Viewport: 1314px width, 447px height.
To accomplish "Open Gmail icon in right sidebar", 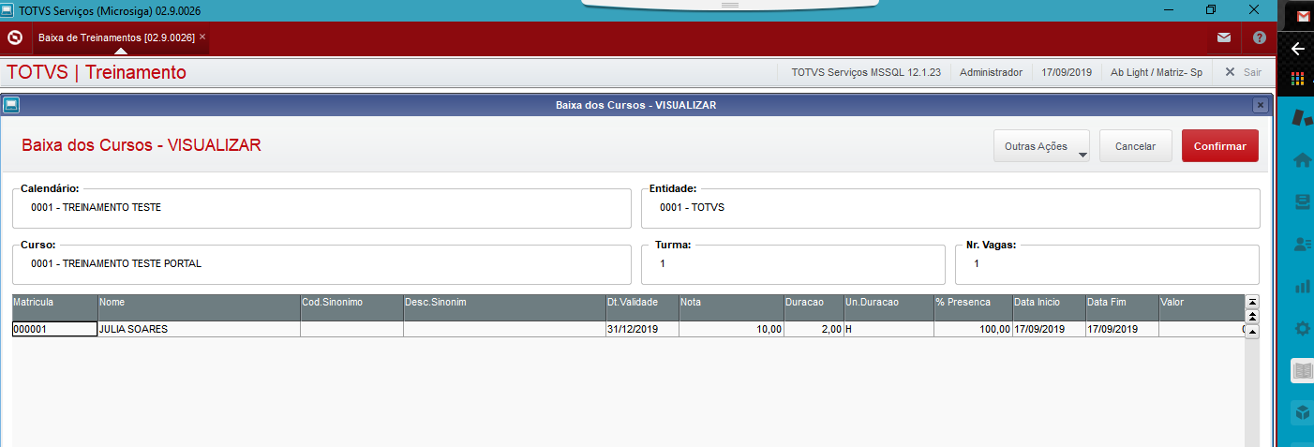I will [1303, 16].
